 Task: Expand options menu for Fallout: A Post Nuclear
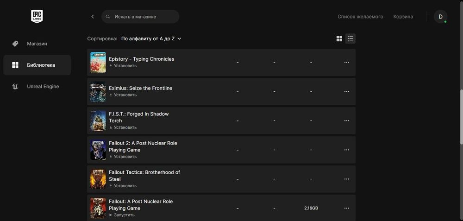click(x=346, y=208)
